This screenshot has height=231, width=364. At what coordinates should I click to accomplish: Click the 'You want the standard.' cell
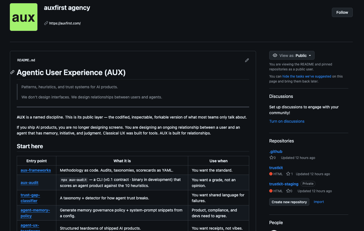click(x=218, y=170)
